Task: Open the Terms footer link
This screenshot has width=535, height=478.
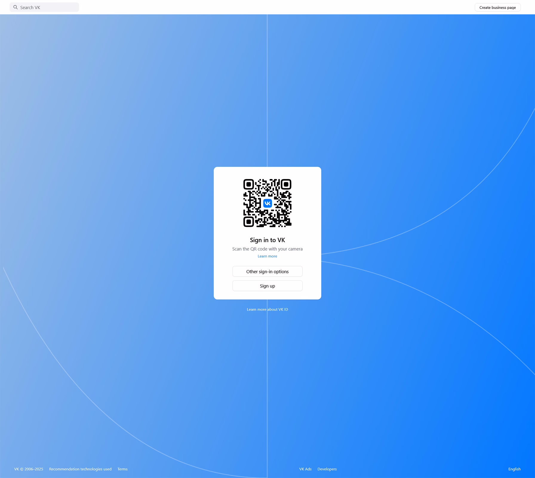Action: coord(122,469)
